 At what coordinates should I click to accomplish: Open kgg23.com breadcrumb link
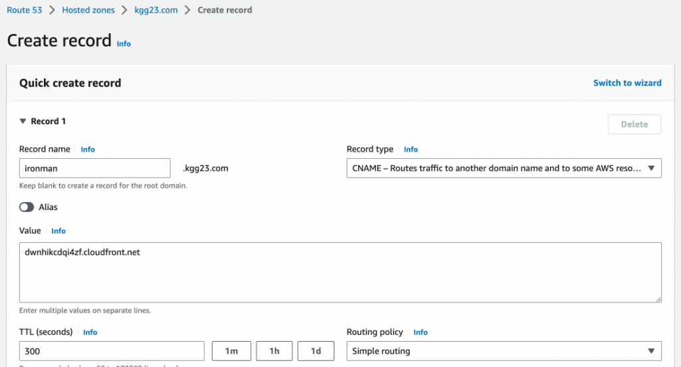[x=156, y=10]
